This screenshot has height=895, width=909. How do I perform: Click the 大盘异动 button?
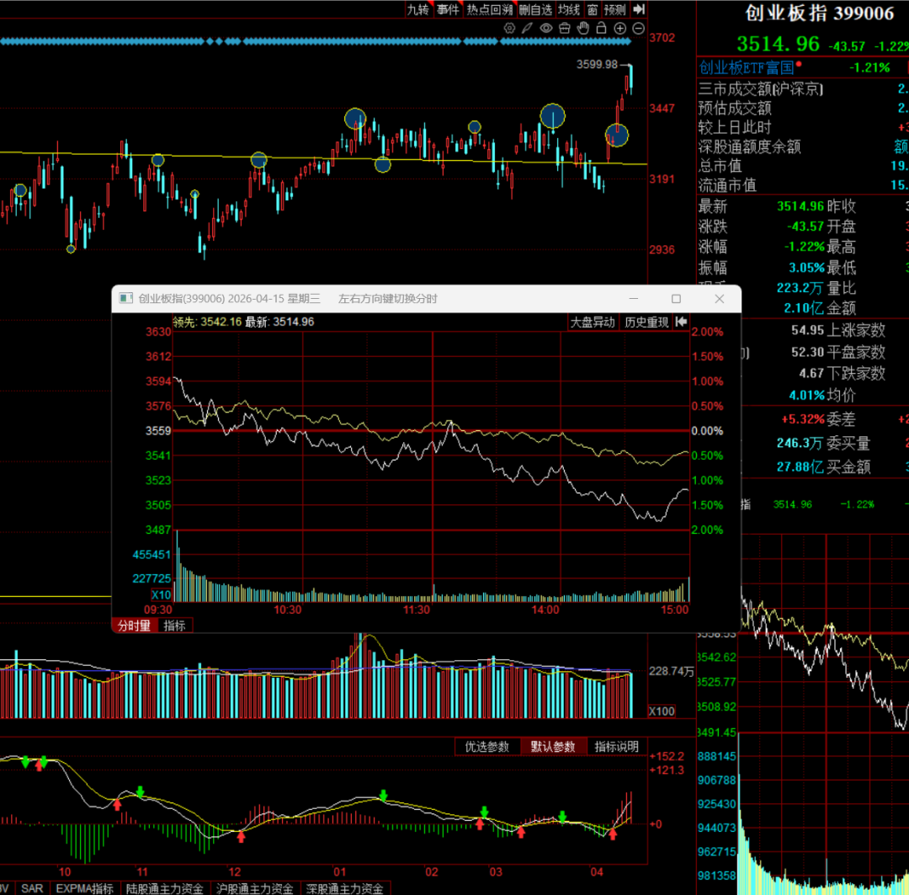click(593, 322)
